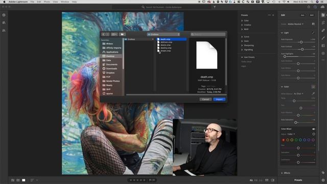327x184 pixels.
Task: Expand the Sharpening presets group
Action: pyautogui.click(x=242, y=45)
